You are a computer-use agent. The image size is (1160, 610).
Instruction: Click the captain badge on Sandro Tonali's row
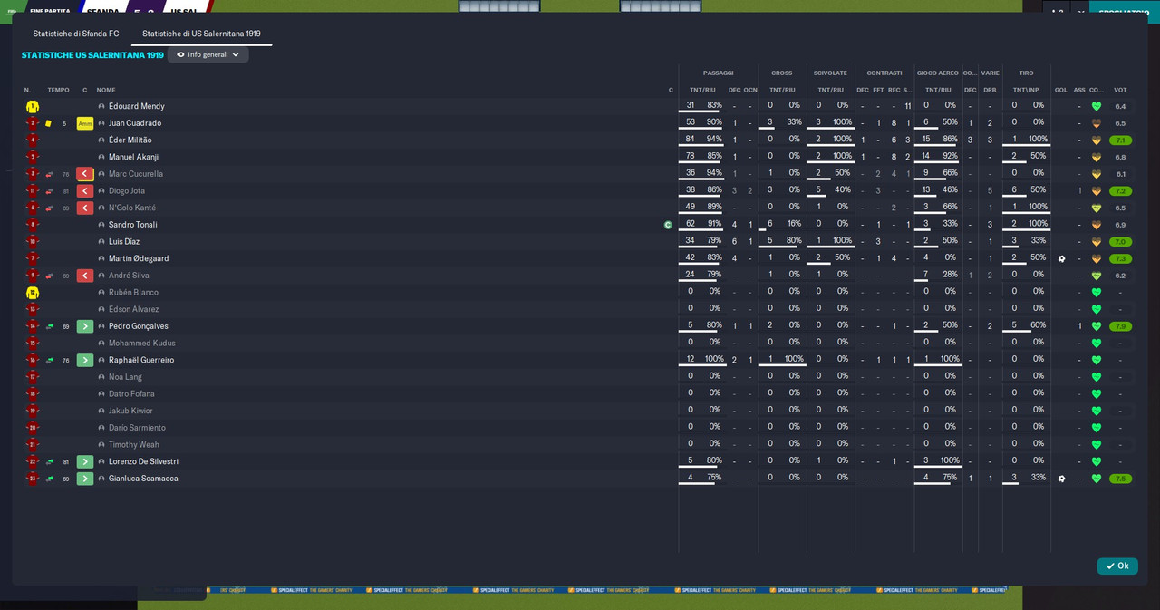[x=669, y=225]
